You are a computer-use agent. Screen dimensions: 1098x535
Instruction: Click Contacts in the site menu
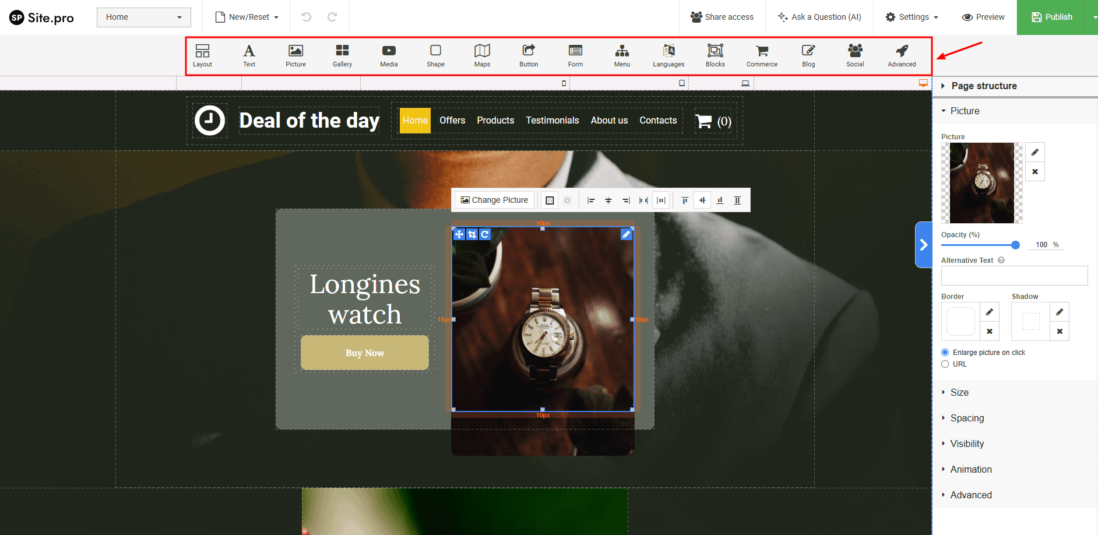click(658, 120)
